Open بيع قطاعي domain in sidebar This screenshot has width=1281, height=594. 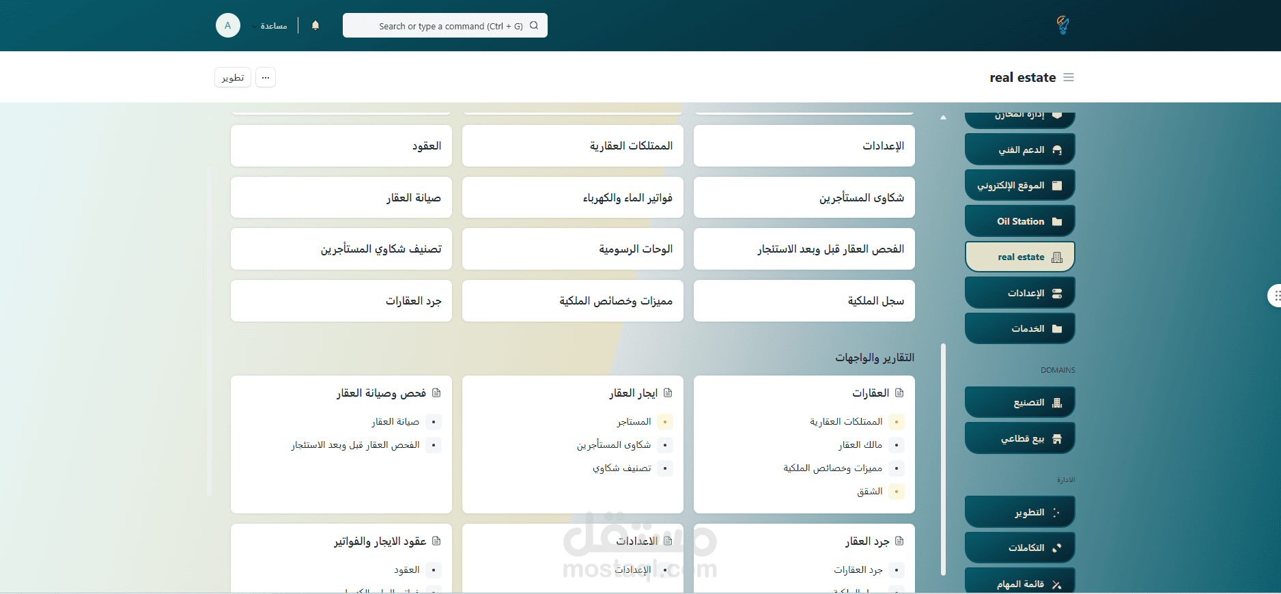tap(1019, 438)
